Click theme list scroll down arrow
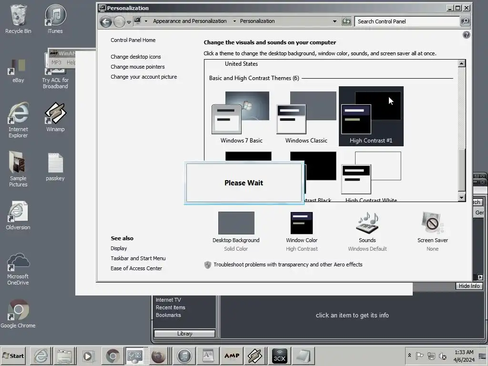Screen dimensions: 488x366 point(461,198)
